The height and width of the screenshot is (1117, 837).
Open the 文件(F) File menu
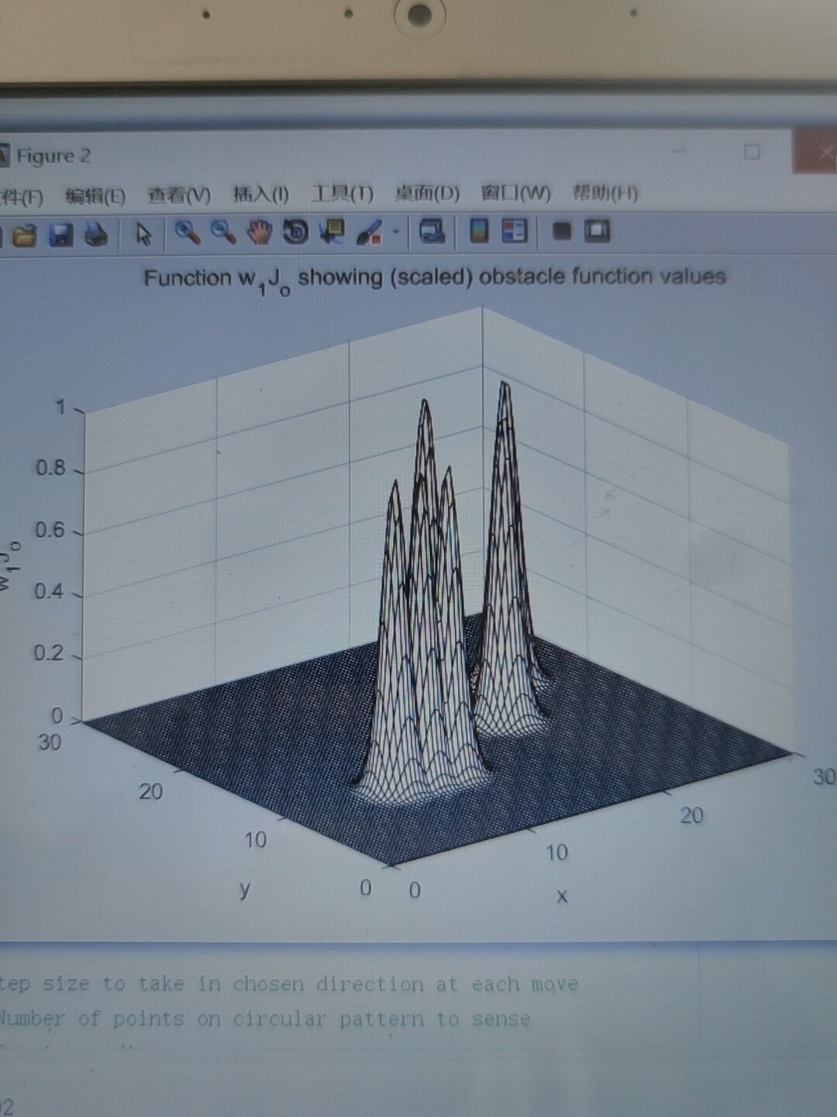point(20,197)
